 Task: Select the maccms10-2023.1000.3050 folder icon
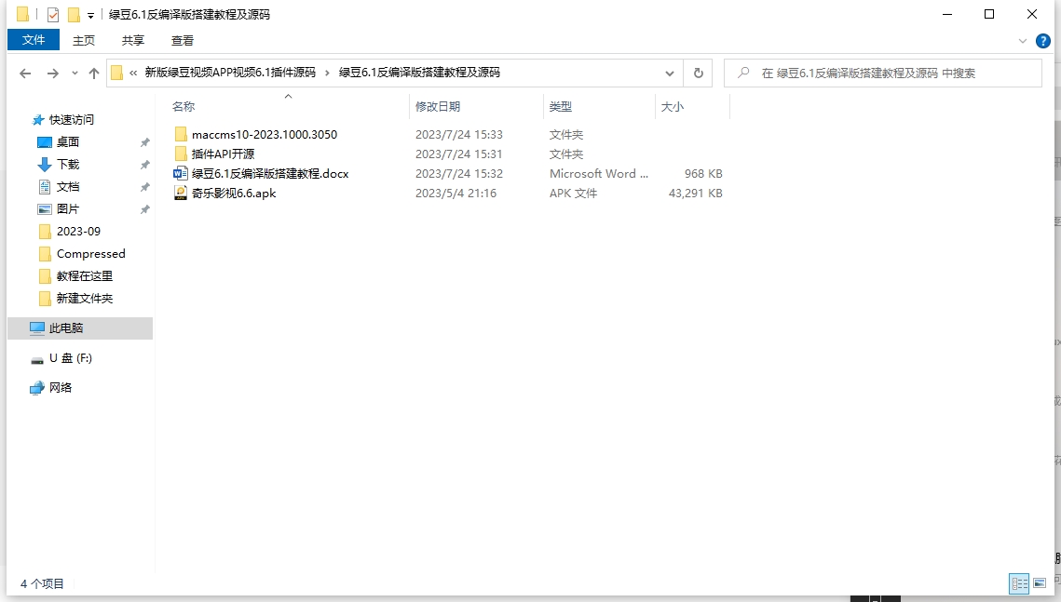click(x=181, y=134)
